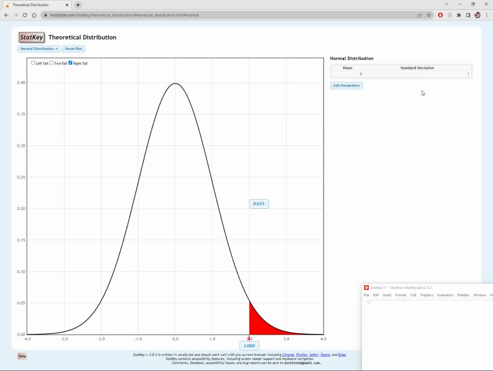Image resolution: width=493 pixels, height=371 pixels.
Task: Open the Chrome extensions puzzle icon
Action: coord(458,15)
